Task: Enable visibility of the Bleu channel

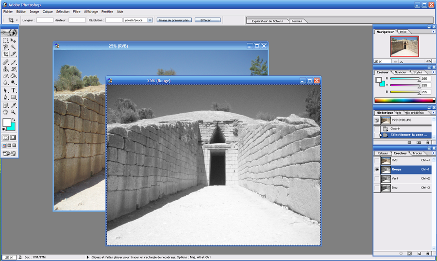Action: tap(377, 187)
